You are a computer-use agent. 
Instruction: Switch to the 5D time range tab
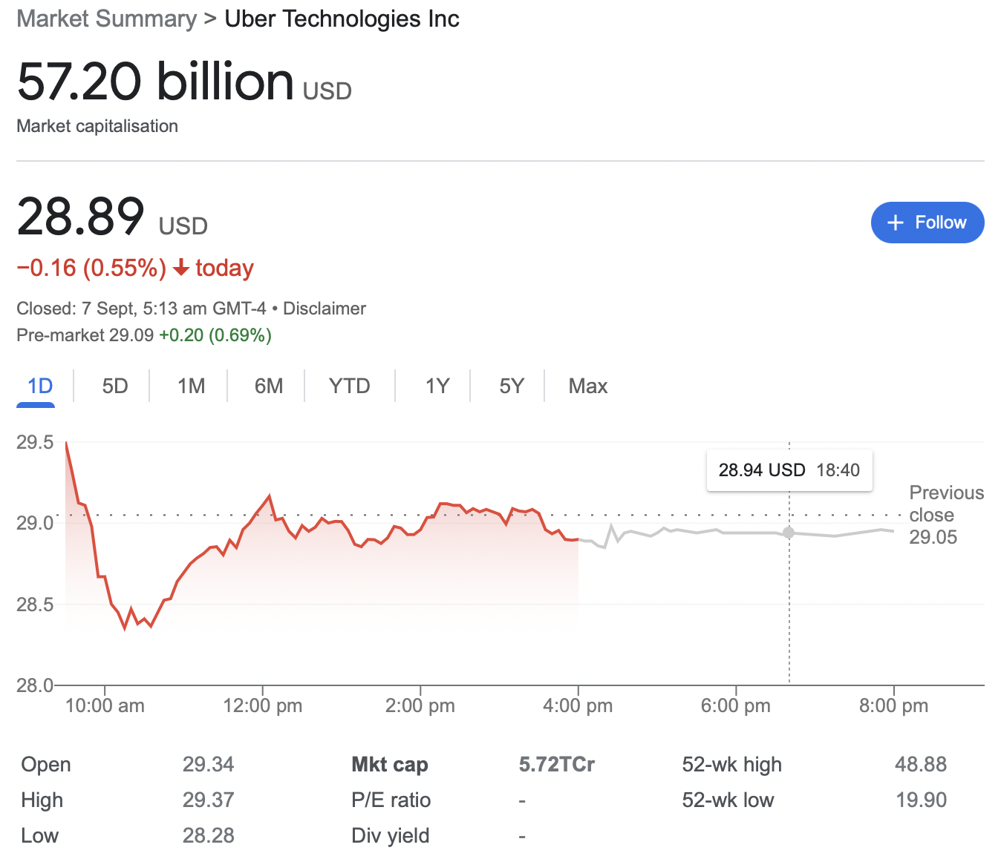(x=115, y=386)
